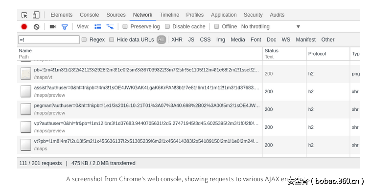Open the Elements tab
This screenshot has width=371, height=190.
click(x=62, y=15)
